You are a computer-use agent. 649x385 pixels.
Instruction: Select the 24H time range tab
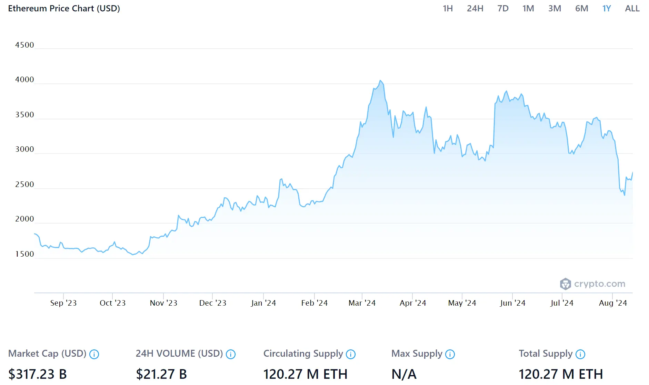point(475,8)
